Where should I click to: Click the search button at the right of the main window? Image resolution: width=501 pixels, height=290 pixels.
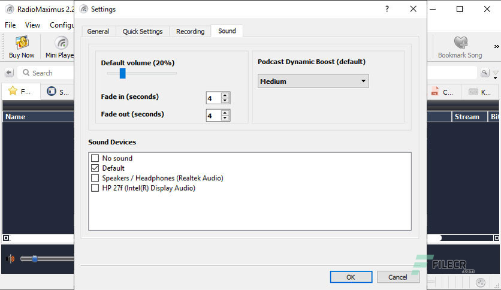485,73
